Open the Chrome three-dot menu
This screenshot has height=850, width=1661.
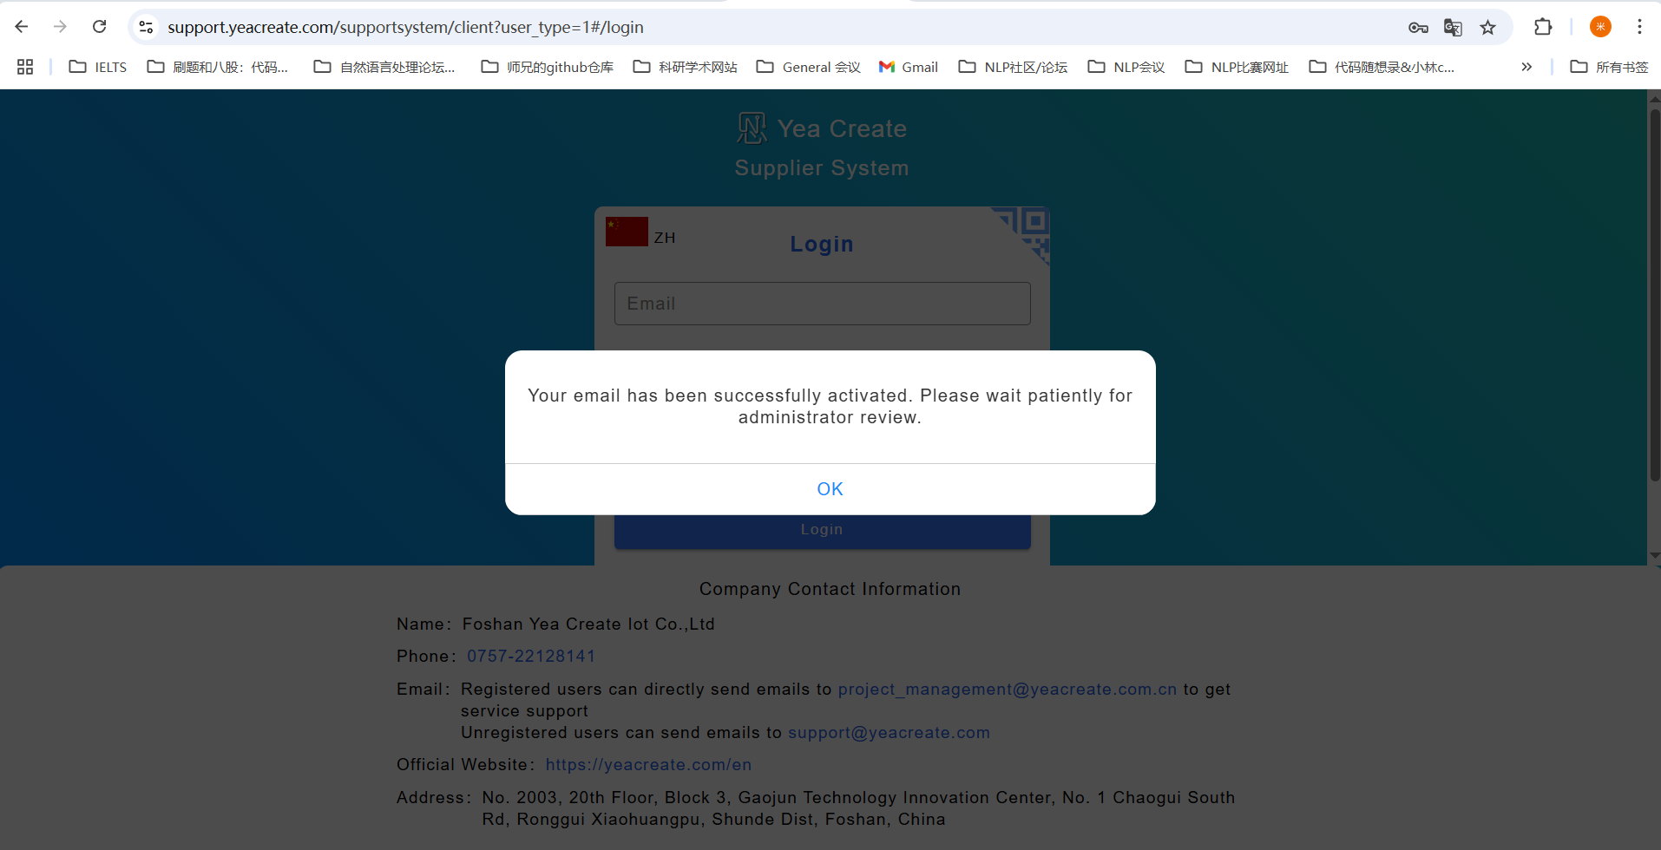point(1639,27)
